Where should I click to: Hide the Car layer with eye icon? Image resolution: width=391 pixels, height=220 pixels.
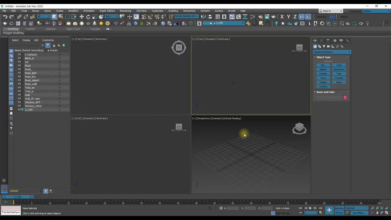[19, 62]
